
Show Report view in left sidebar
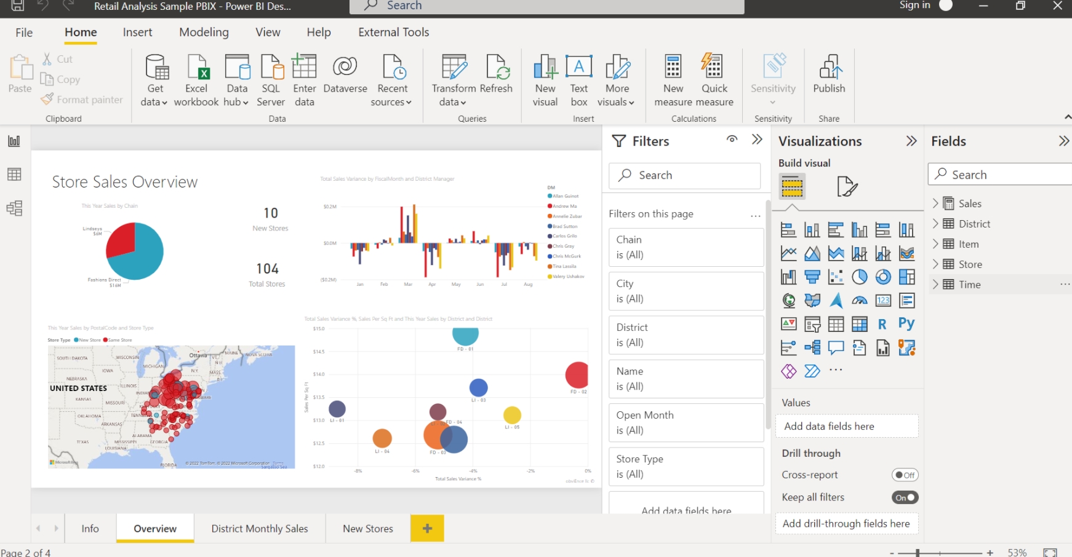click(x=14, y=141)
